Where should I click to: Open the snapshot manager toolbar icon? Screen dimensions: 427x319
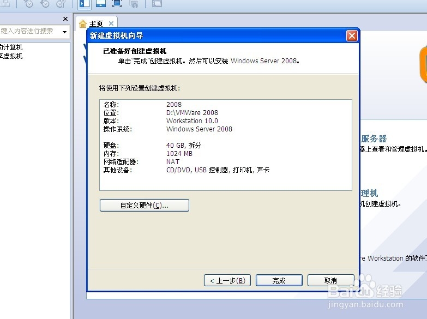pos(61,3)
